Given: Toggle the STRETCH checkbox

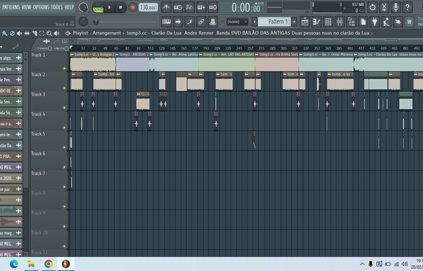Looking at the screenshot, I should point(66,49).
